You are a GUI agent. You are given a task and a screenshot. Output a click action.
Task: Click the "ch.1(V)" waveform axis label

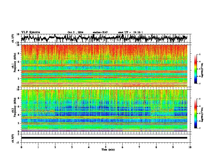[13, 38]
